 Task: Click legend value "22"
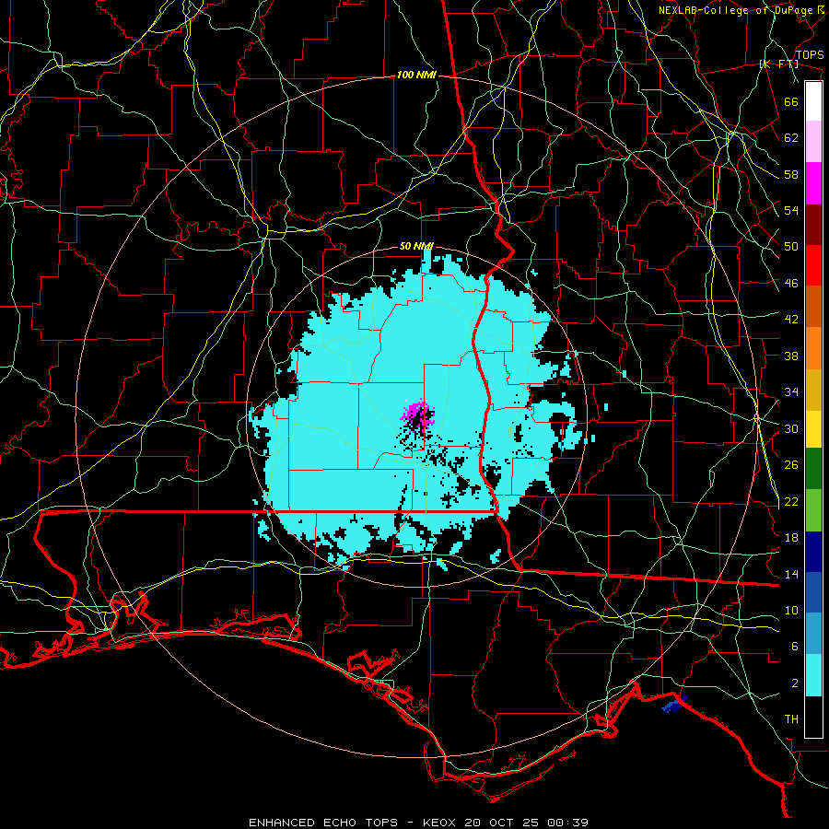tap(791, 501)
